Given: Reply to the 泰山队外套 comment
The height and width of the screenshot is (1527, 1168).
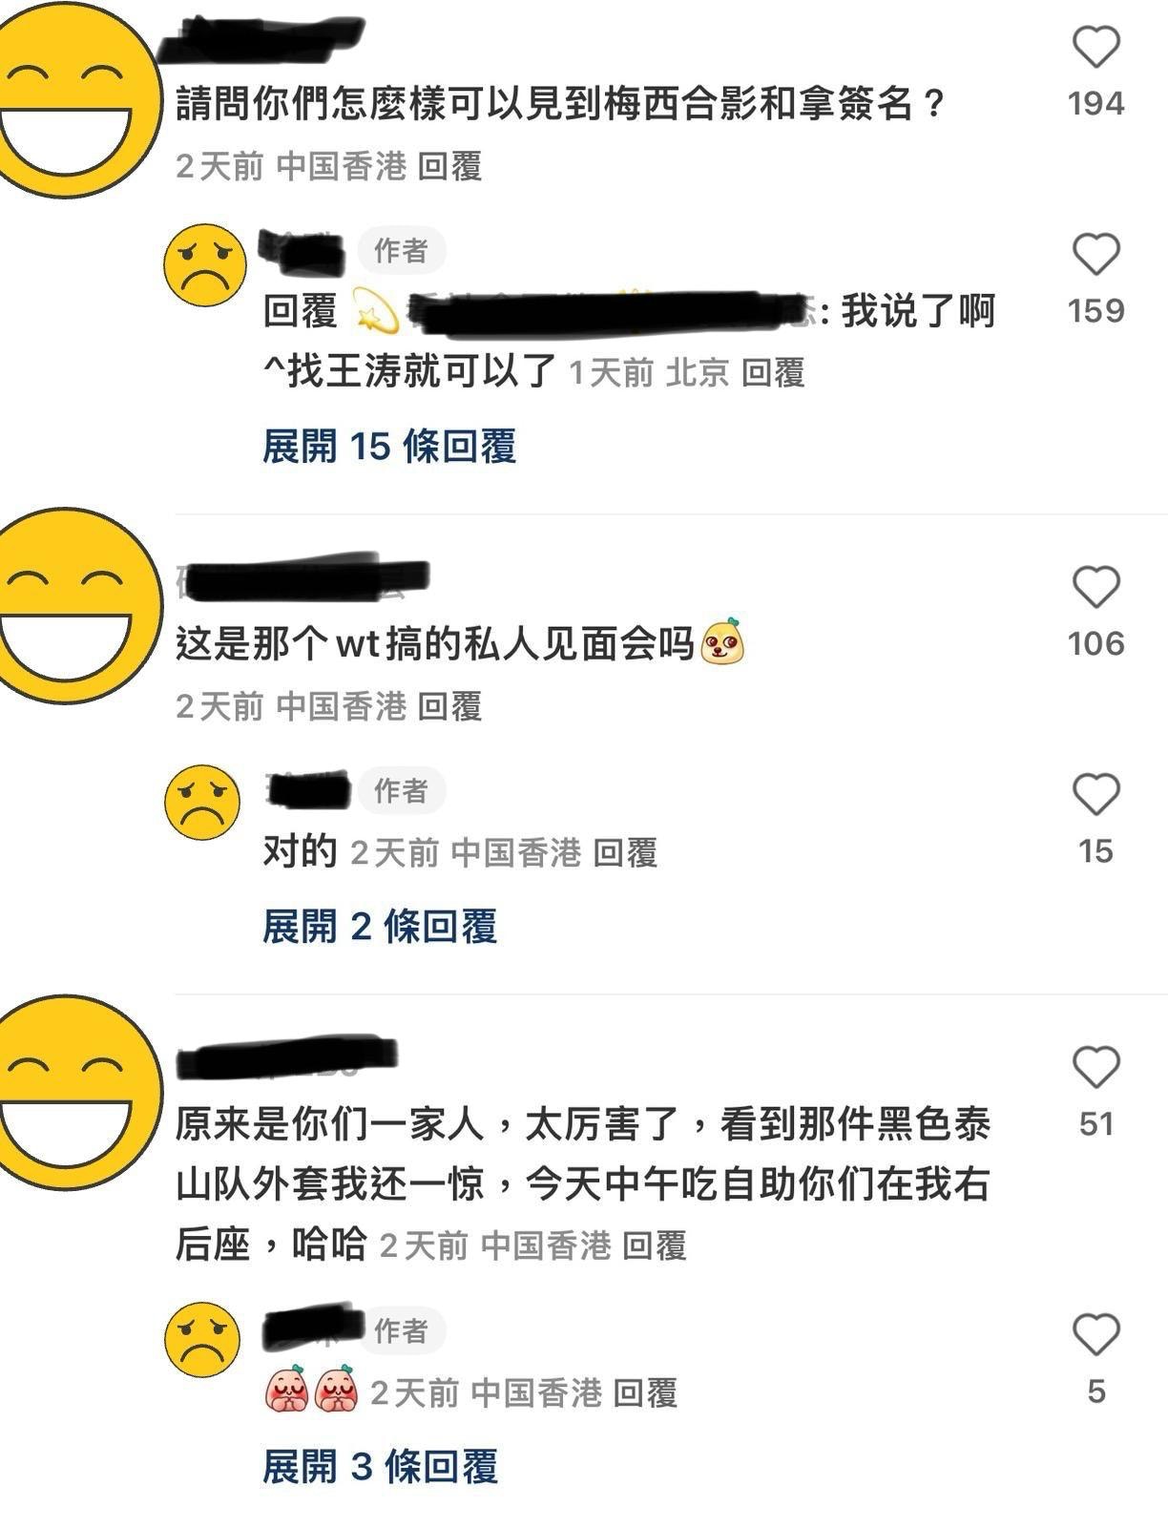Looking at the screenshot, I should coord(655,1245).
